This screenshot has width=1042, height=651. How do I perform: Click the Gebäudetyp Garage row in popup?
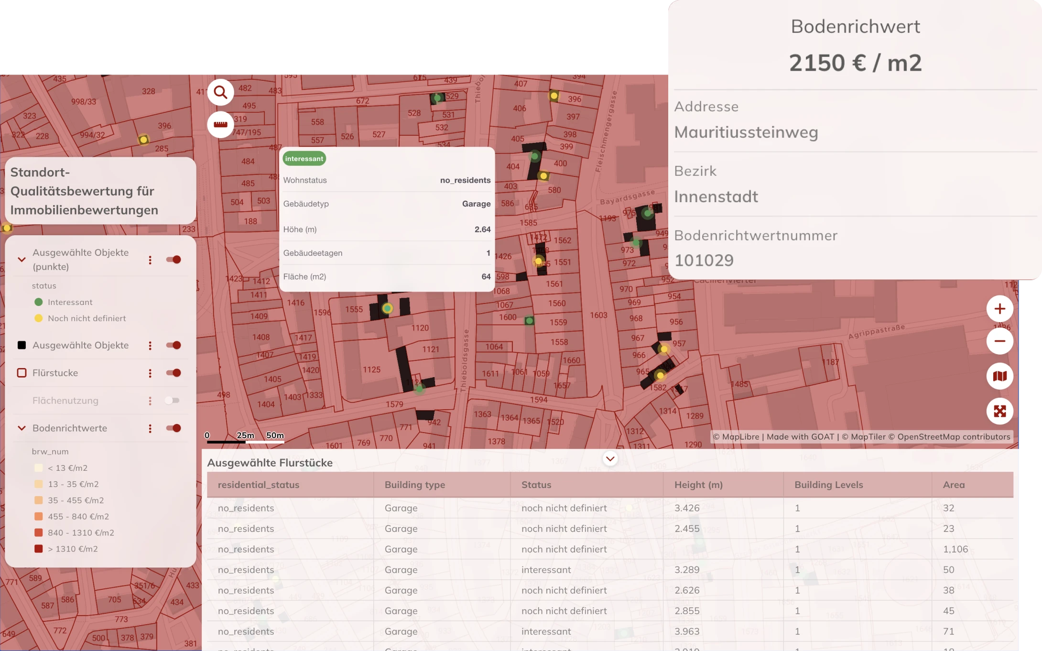[387, 204]
